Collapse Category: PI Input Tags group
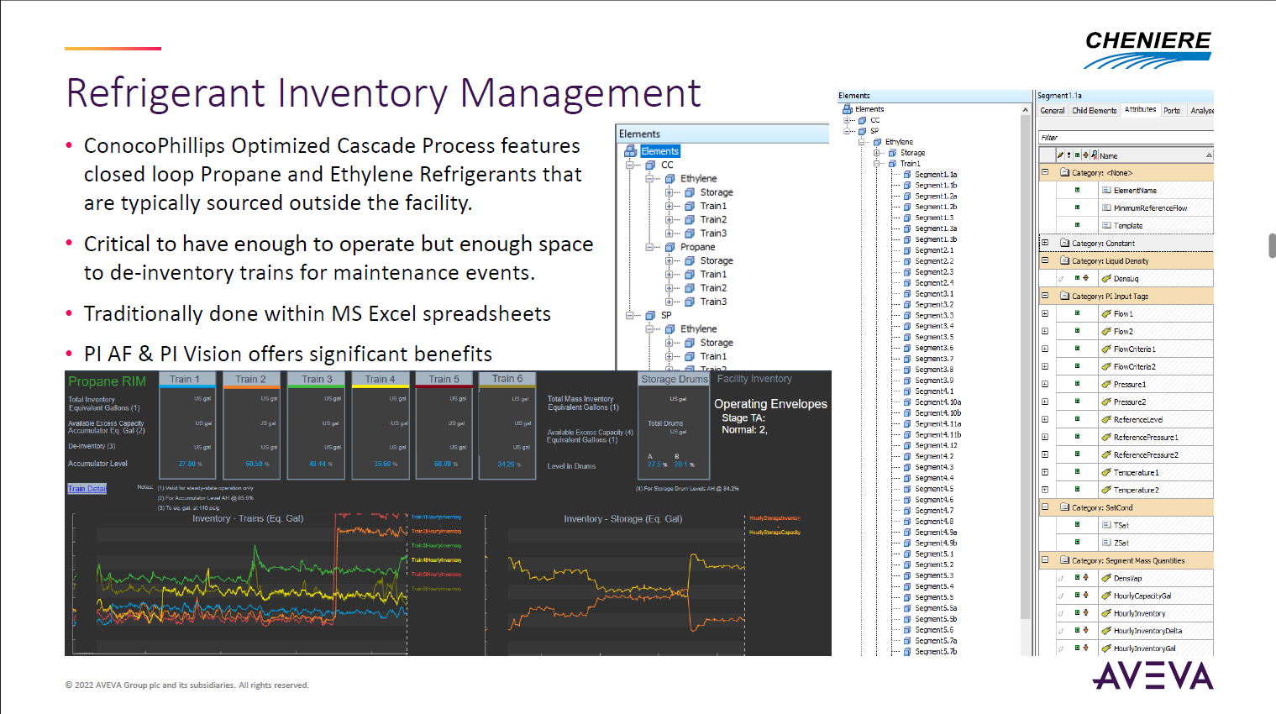The height and width of the screenshot is (714, 1276). coord(1045,296)
